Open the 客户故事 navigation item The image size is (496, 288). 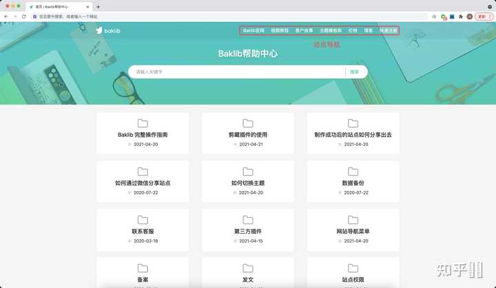(304, 31)
